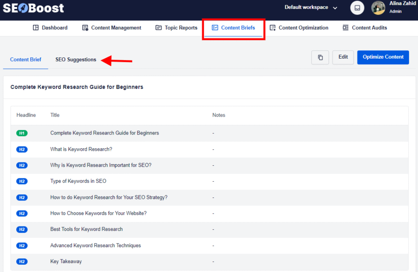Click the H2 badge beside Key Takeaway
This screenshot has height=272, width=418.
22,261
